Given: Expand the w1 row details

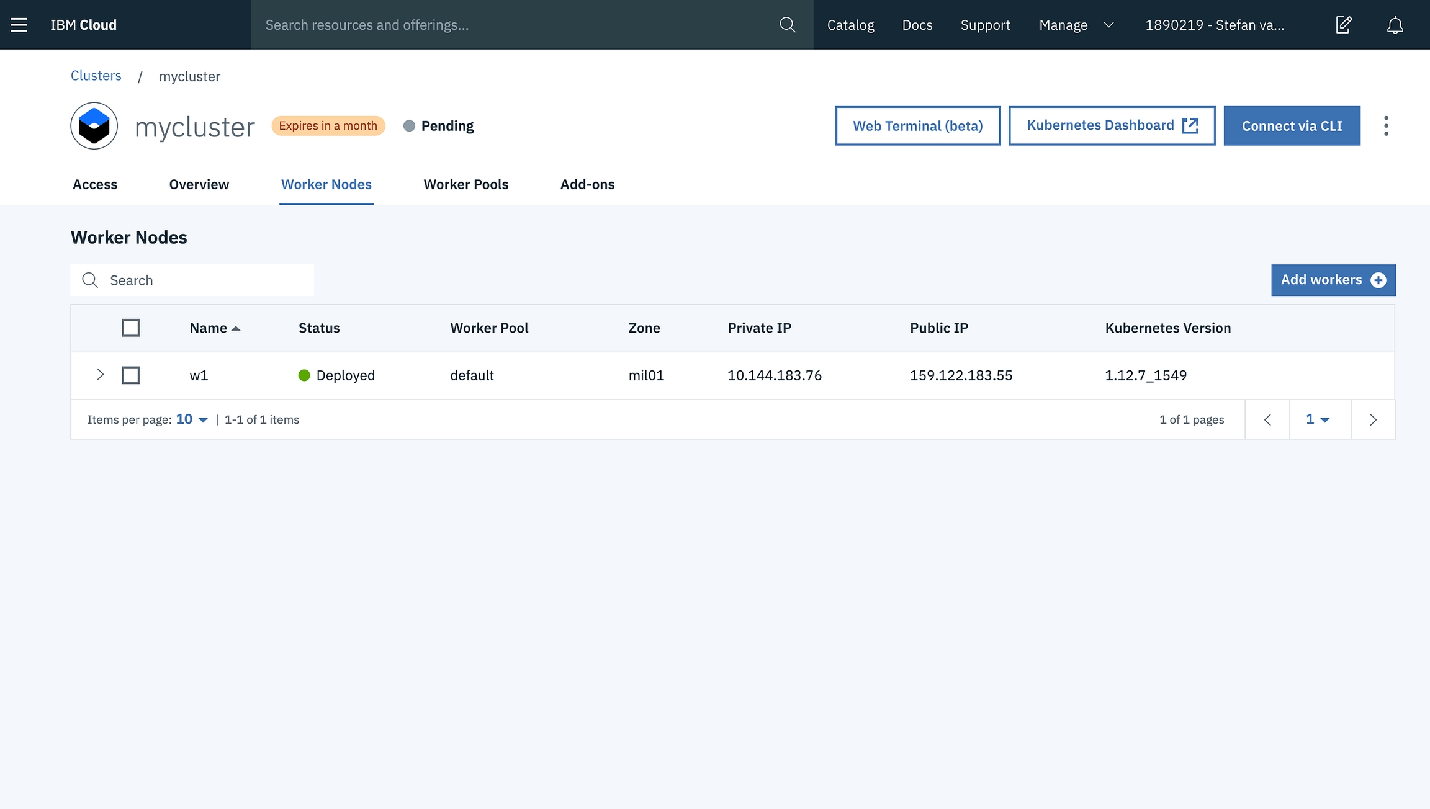Looking at the screenshot, I should [x=100, y=375].
